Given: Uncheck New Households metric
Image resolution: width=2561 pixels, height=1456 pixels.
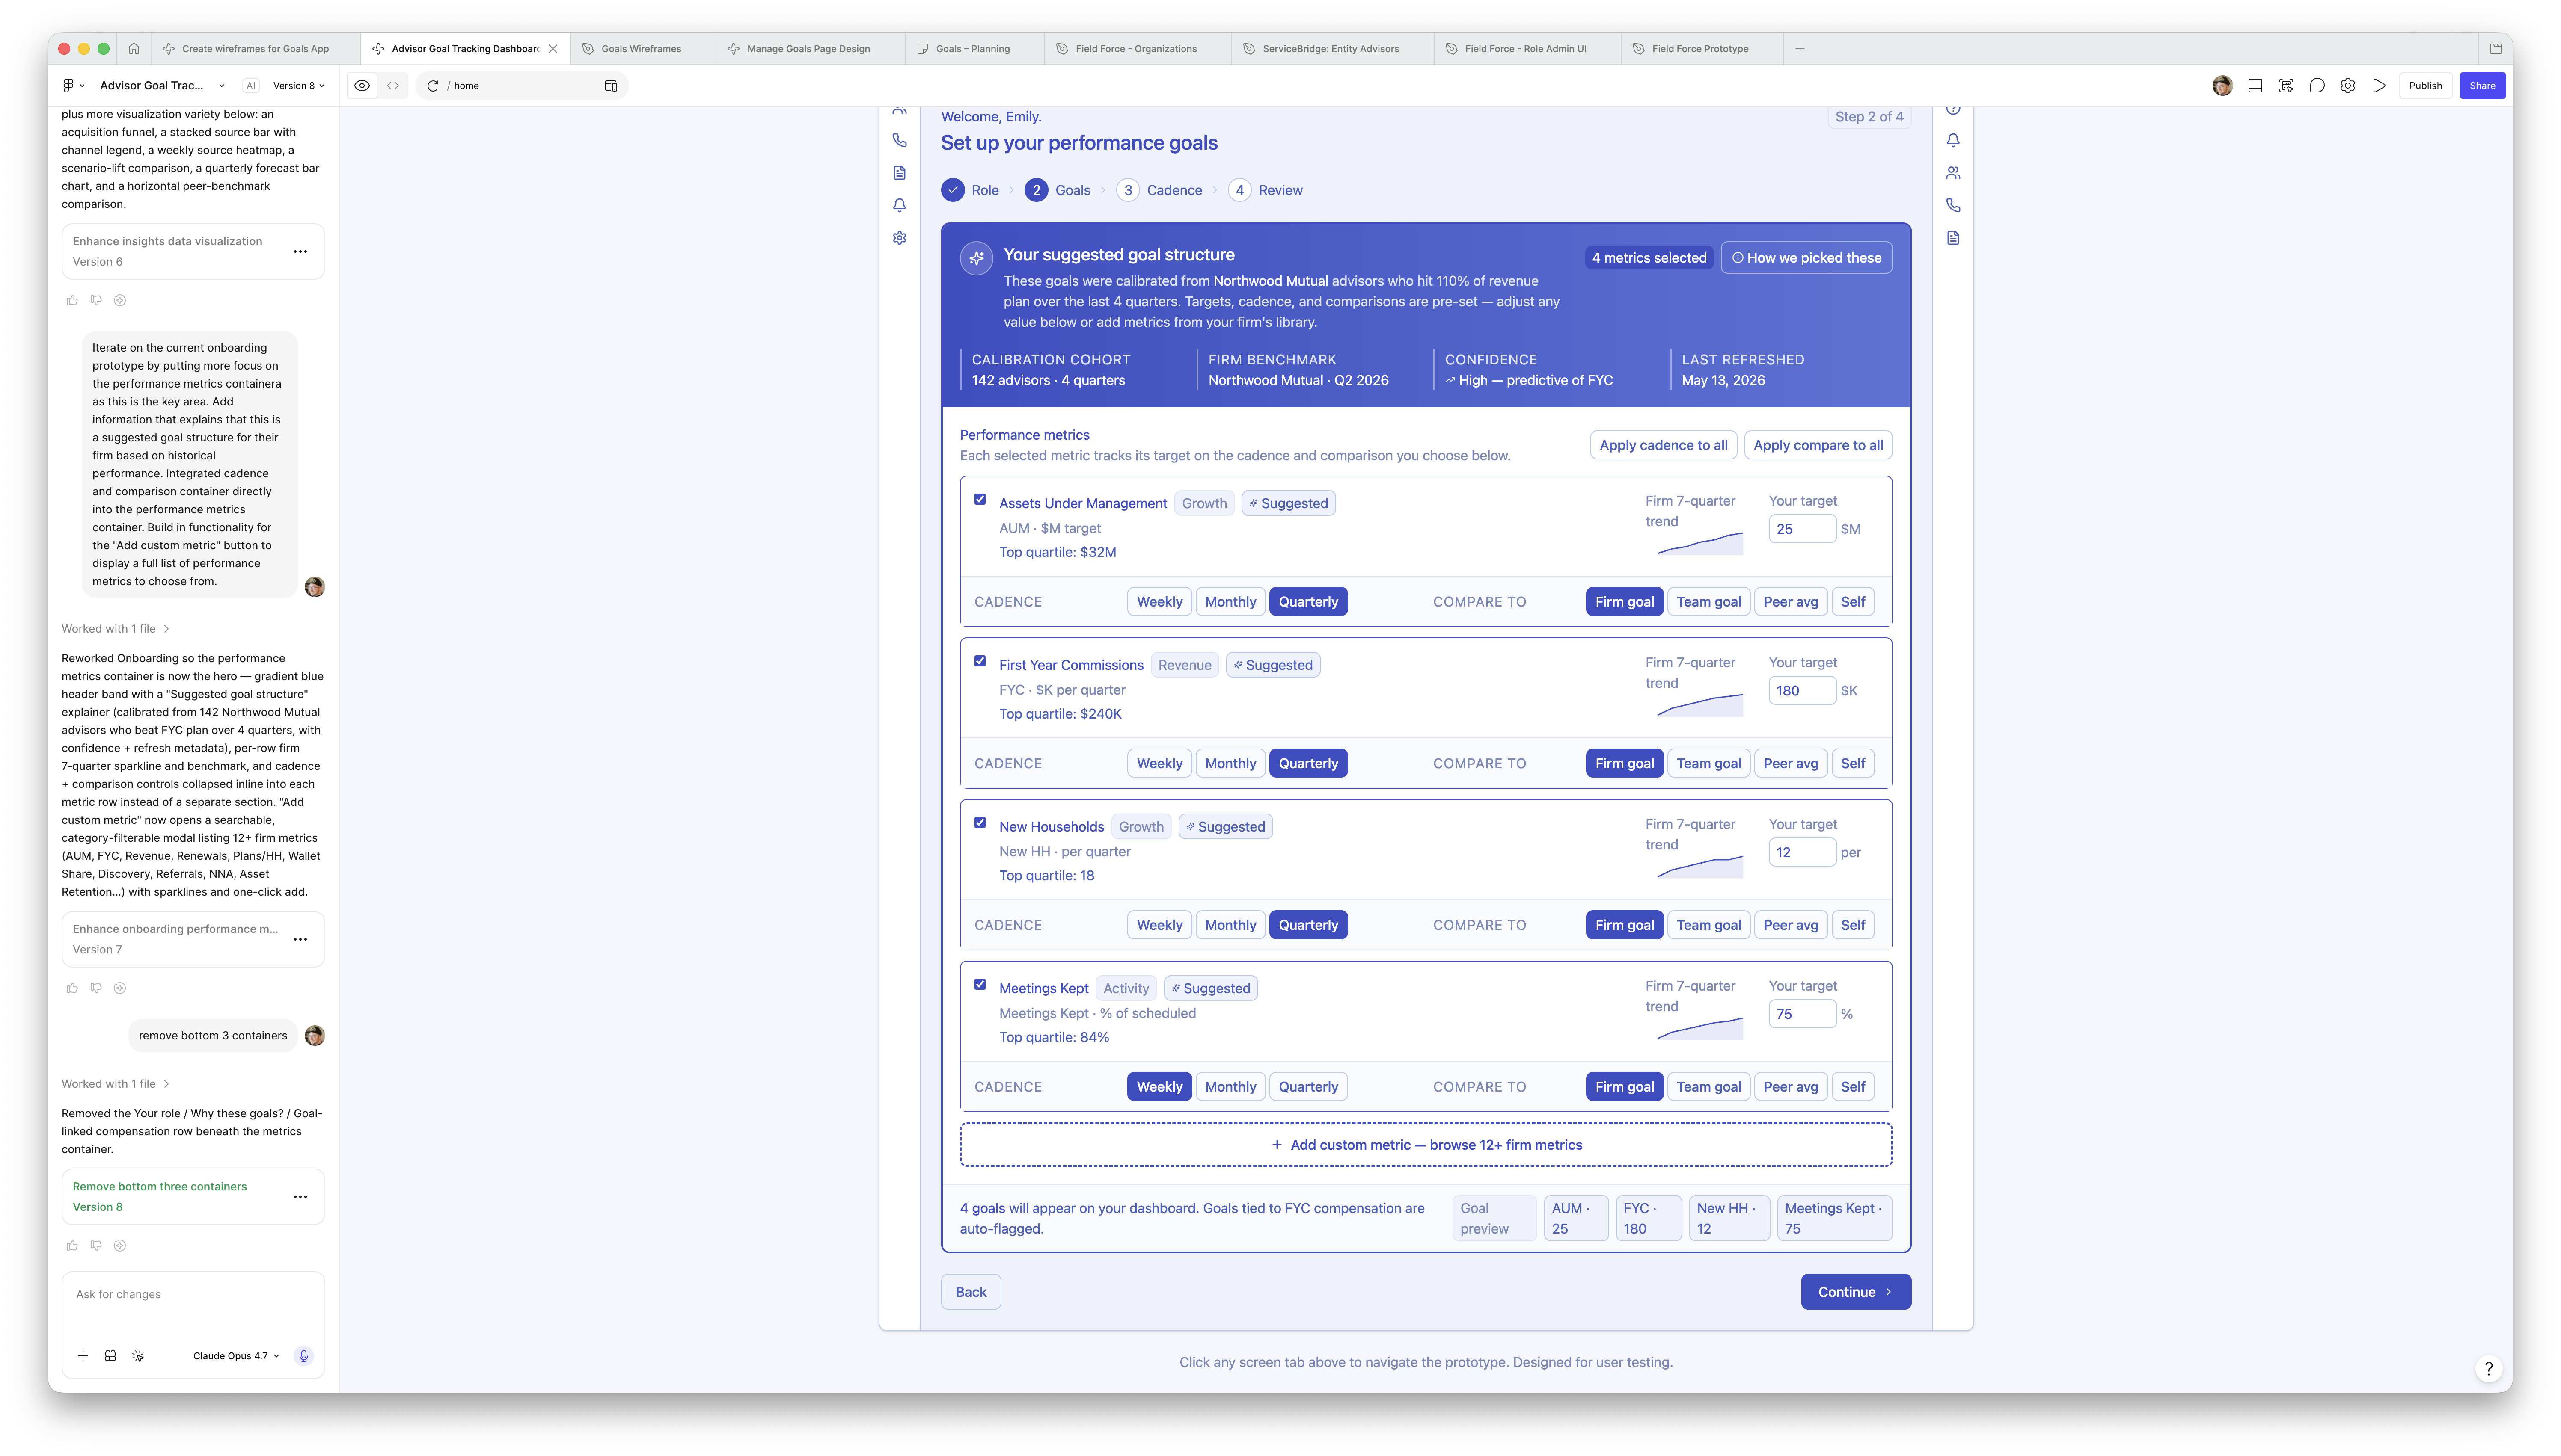Looking at the screenshot, I should point(980,823).
